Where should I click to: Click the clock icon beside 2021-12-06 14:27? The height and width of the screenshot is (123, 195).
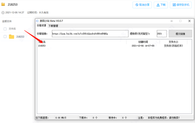3,13
